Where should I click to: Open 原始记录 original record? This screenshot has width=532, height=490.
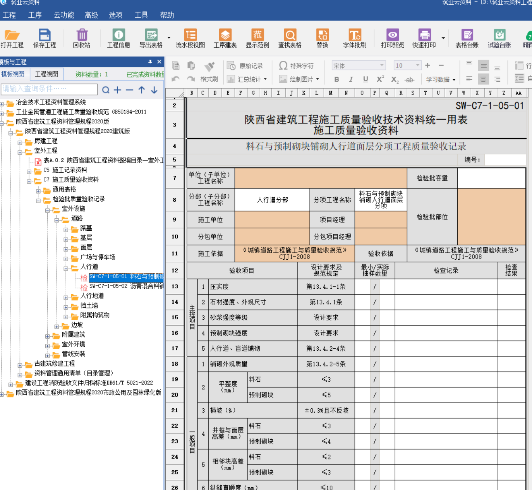pyautogui.click(x=245, y=66)
